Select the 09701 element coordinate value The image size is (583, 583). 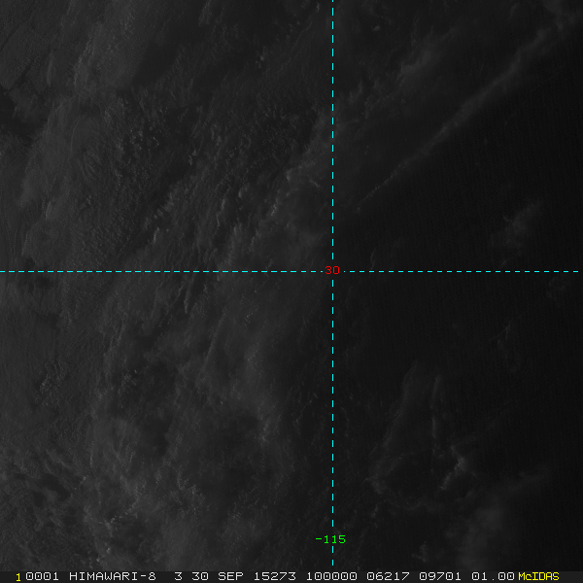[440, 576]
